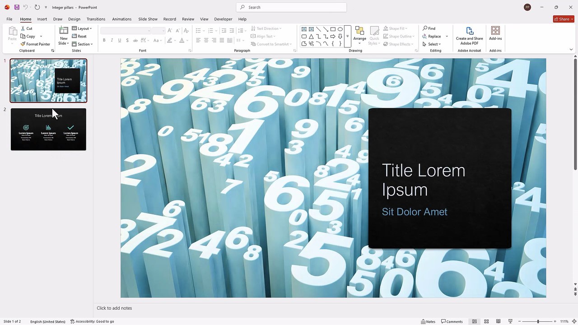
Task: Click the Share button
Action: click(x=564, y=19)
